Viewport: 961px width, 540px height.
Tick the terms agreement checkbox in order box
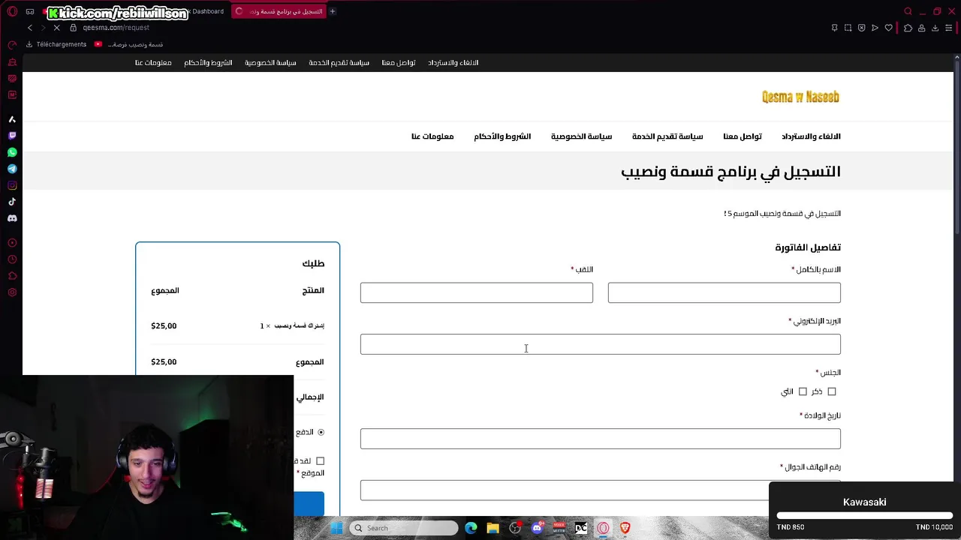click(320, 460)
